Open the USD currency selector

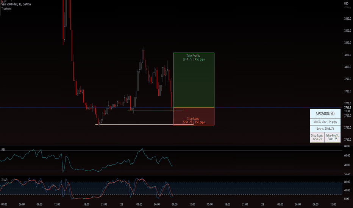346,3
